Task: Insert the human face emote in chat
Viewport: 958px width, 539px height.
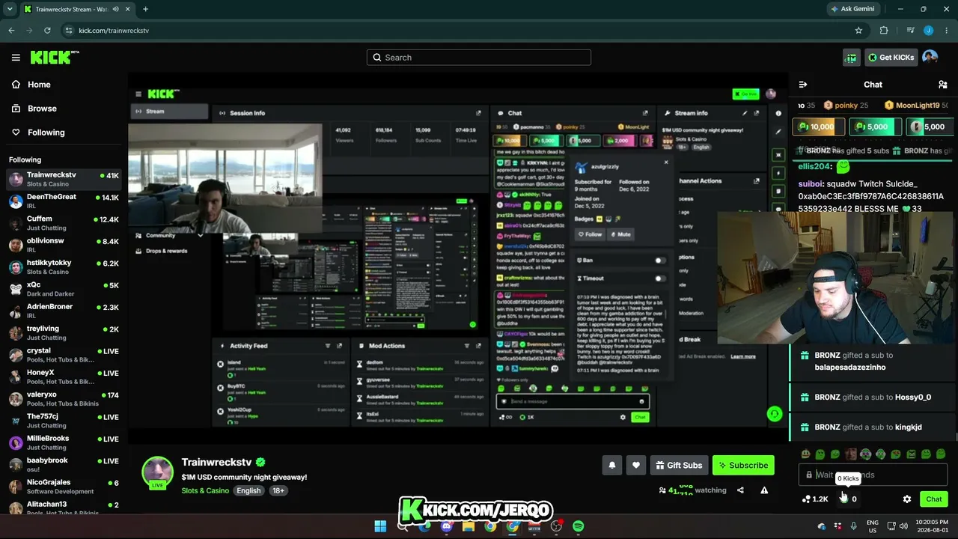Action: (x=851, y=454)
